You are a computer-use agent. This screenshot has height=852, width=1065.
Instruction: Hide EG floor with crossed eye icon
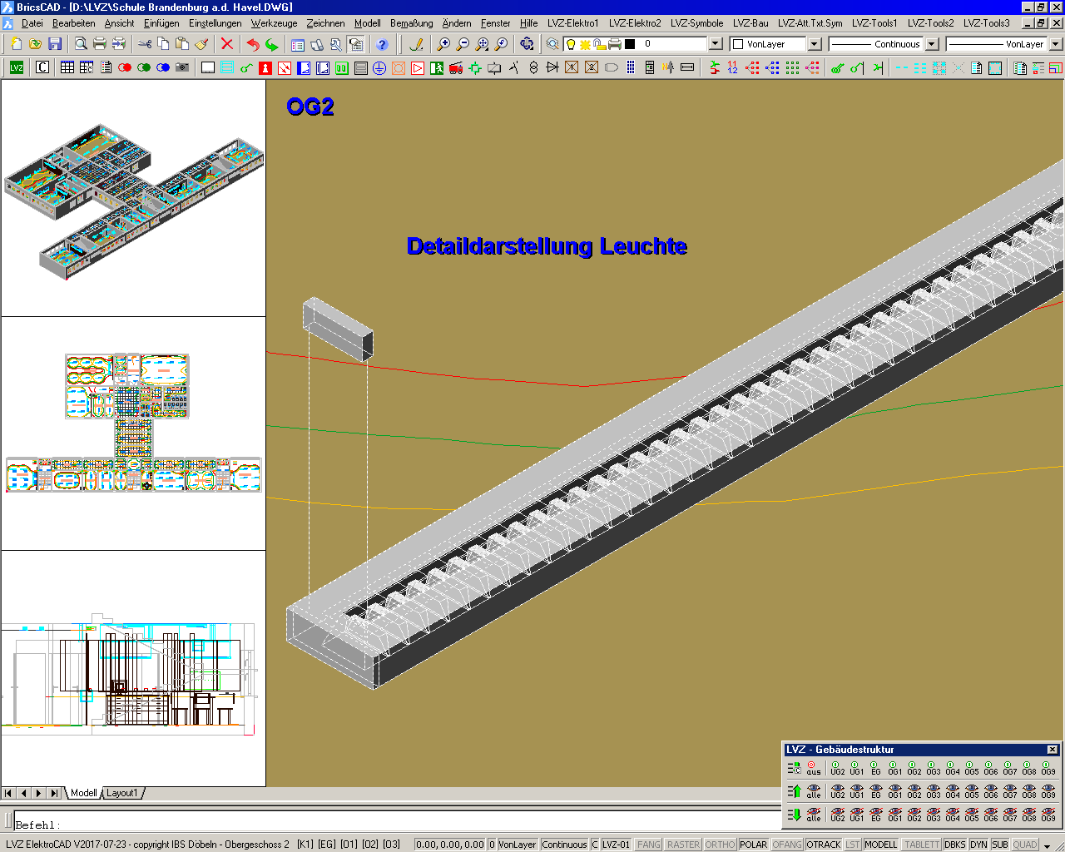tap(875, 814)
